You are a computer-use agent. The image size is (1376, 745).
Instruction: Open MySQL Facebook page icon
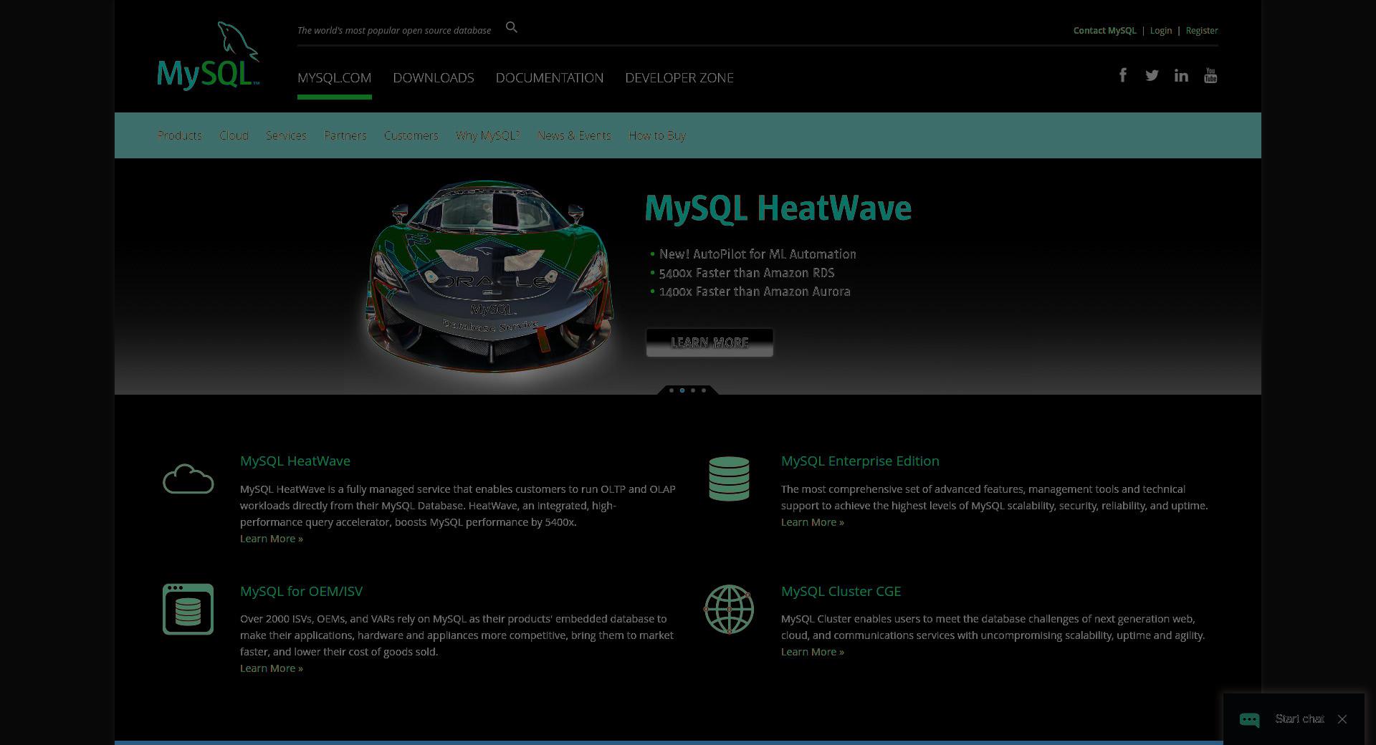click(x=1123, y=75)
